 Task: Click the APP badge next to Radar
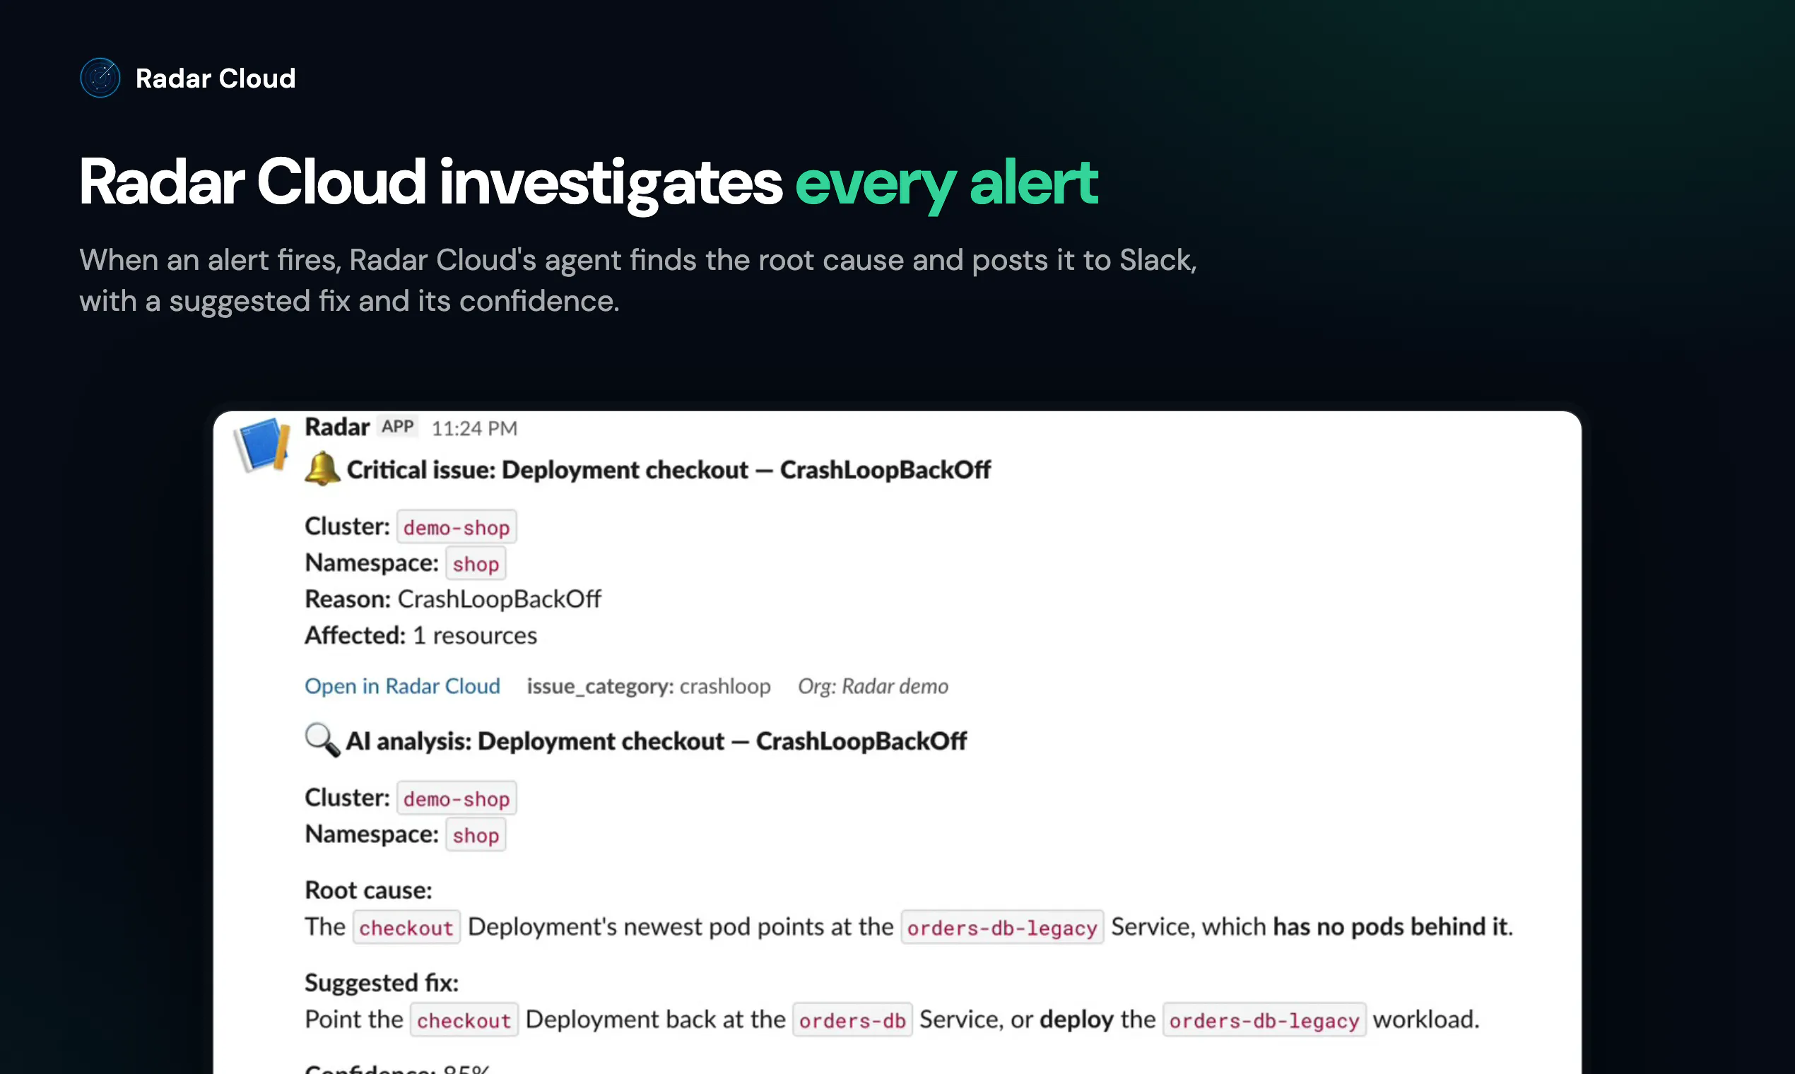(398, 426)
